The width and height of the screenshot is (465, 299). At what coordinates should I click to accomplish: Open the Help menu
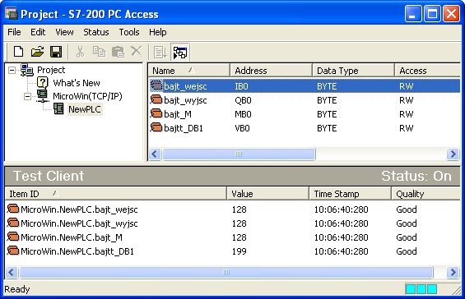pos(157,32)
